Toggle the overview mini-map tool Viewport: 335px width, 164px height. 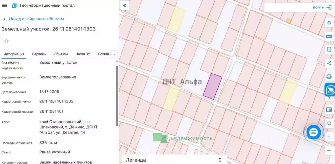click(x=329, y=110)
